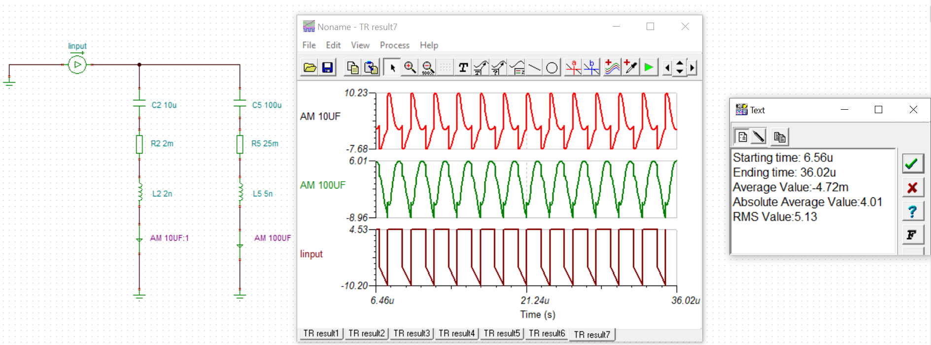Viewport: 931px width, 345px height.
Task: Click the Open file folder icon
Action: coord(310,67)
